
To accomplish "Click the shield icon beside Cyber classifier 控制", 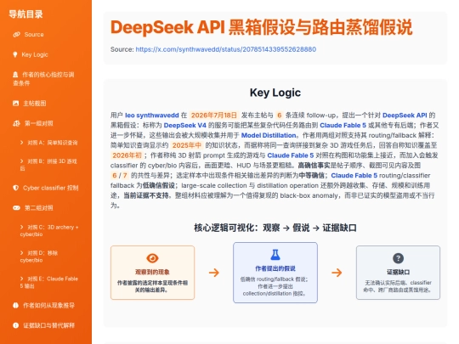I will click(16, 188).
